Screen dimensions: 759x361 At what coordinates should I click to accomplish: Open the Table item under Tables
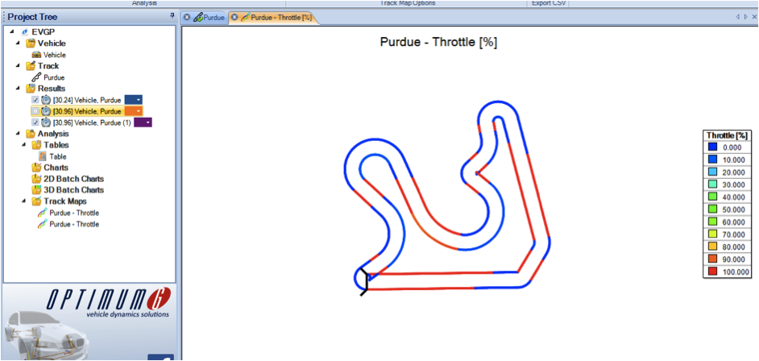[57, 156]
